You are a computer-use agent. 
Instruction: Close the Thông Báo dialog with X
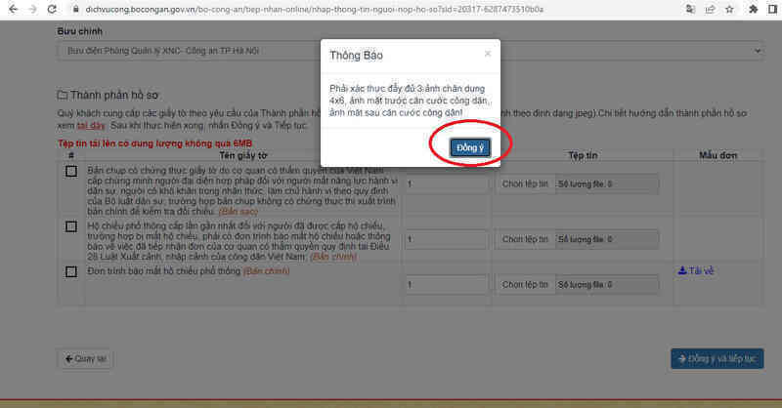[488, 54]
